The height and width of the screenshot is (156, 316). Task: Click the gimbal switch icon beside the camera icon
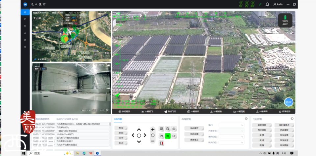pos(168,129)
